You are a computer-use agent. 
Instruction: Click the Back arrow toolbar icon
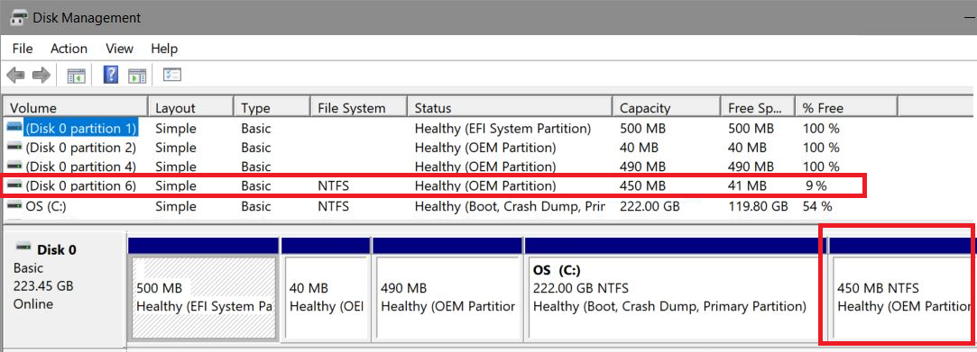click(15, 76)
